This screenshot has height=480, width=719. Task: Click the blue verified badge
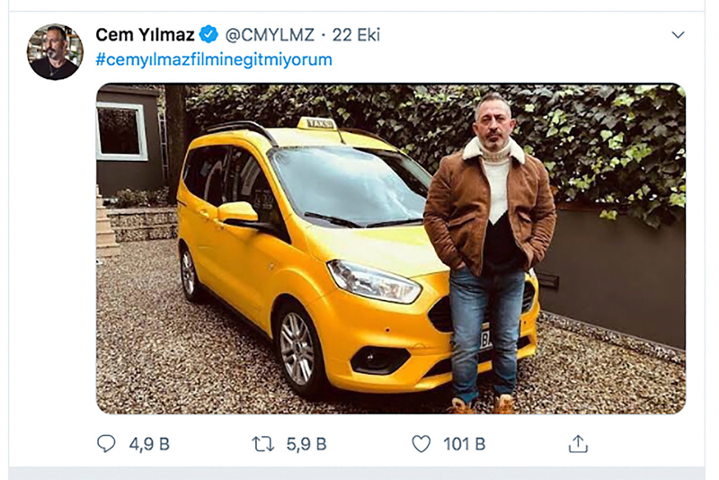pos(209,35)
